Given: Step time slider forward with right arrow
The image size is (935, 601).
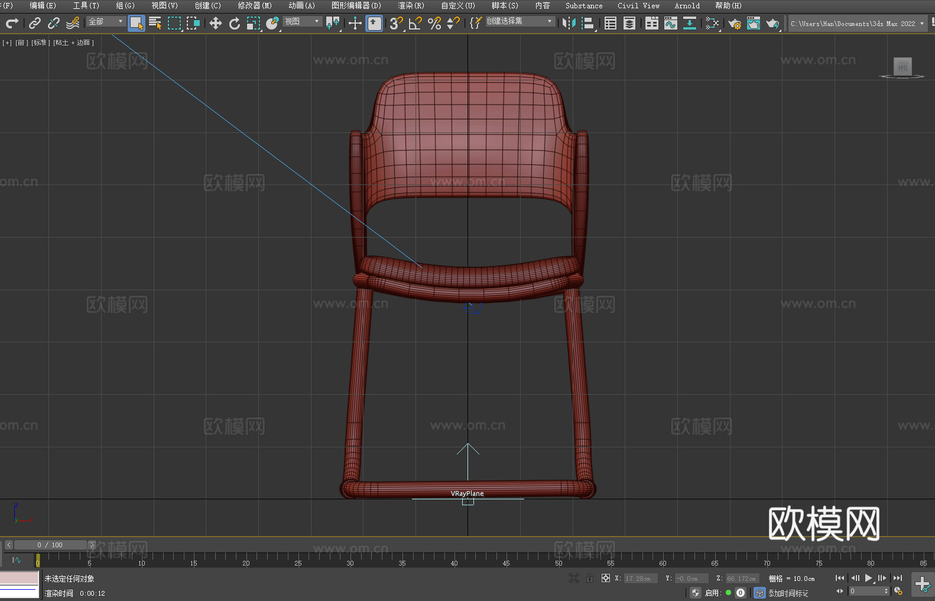Looking at the screenshot, I should tap(92, 545).
